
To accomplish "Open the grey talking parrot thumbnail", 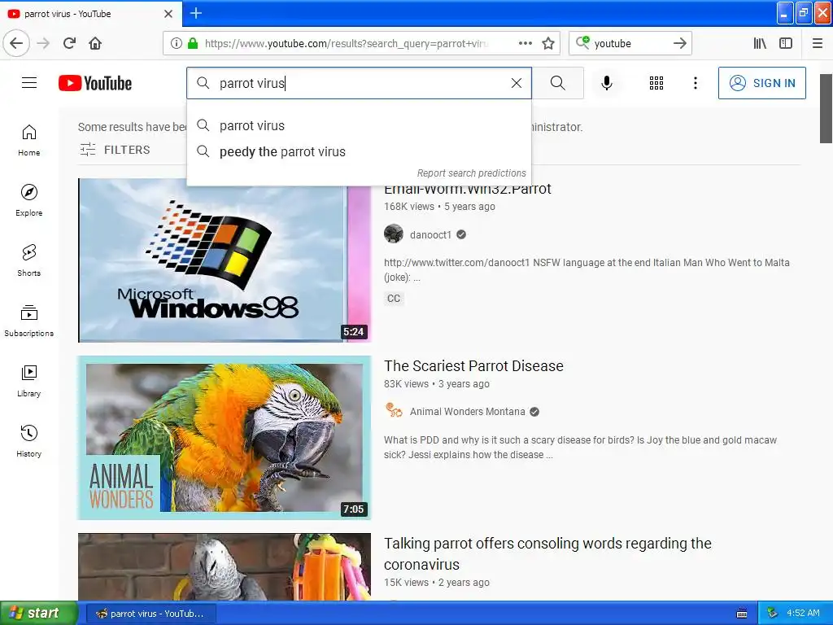I will (x=225, y=566).
